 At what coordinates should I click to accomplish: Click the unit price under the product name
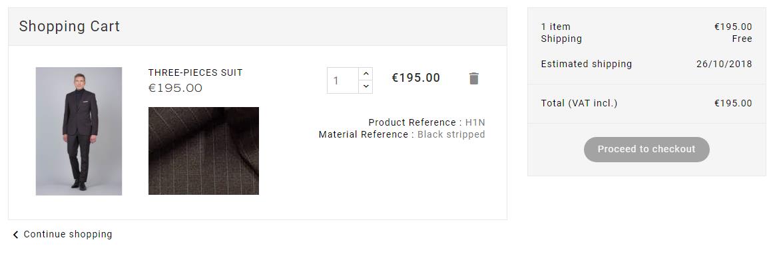tap(176, 88)
